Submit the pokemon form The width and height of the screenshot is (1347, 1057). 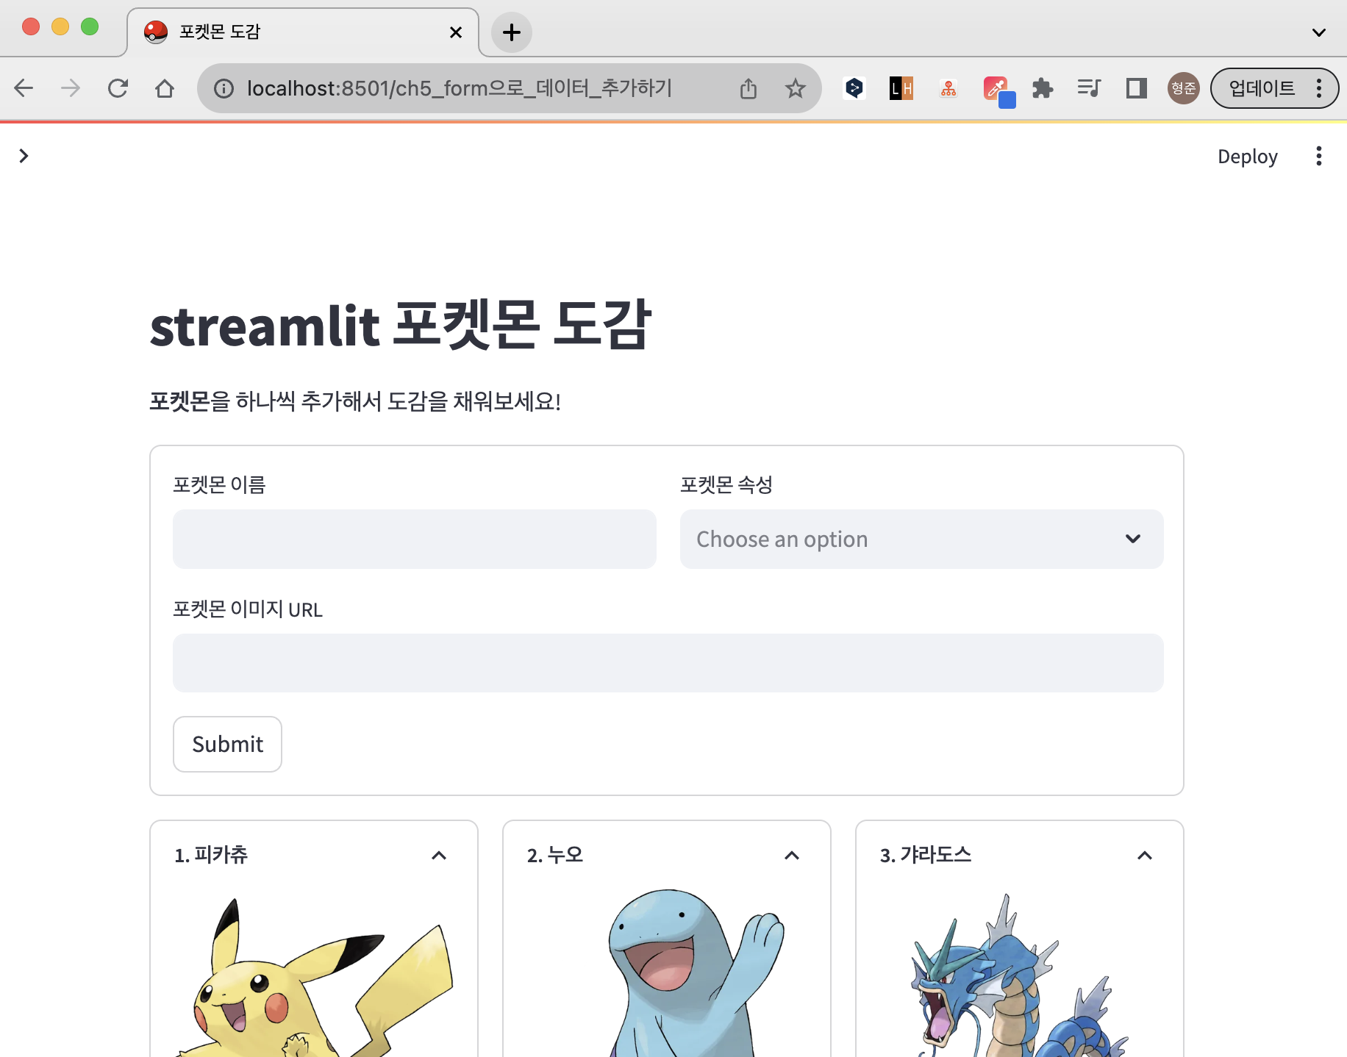pyautogui.click(x=227, y=744)
